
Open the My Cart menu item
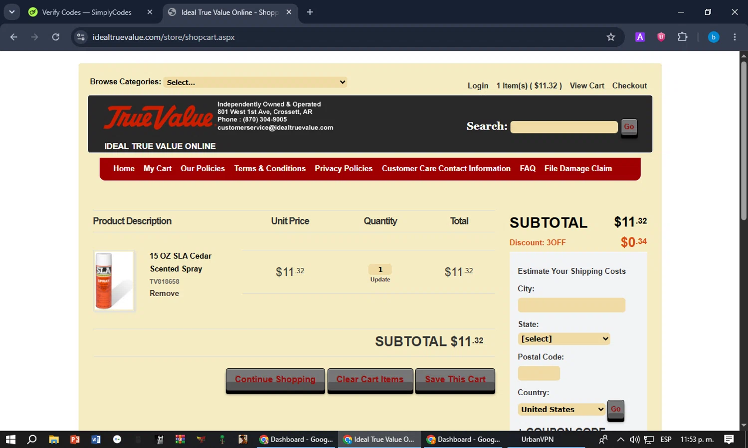pyautogui.click(x=158, y=169)
